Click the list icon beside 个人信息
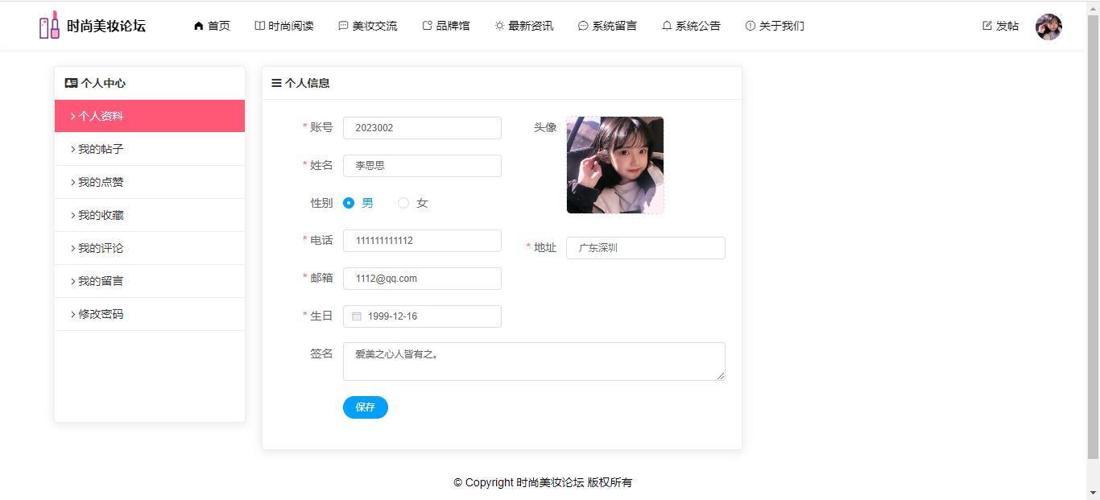1100x500 pixels. (276, 83)
